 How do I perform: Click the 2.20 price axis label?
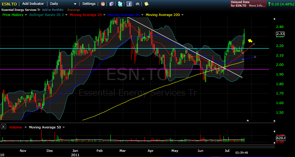point(280,46)
